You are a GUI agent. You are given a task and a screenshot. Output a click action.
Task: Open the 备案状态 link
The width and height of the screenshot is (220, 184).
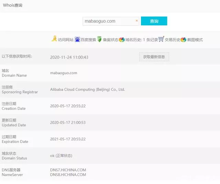coord(110,40)
